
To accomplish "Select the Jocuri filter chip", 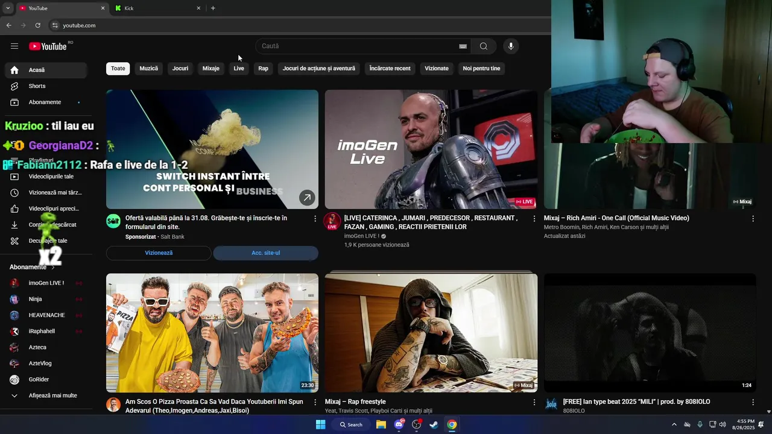I will (x=180, y=69).
